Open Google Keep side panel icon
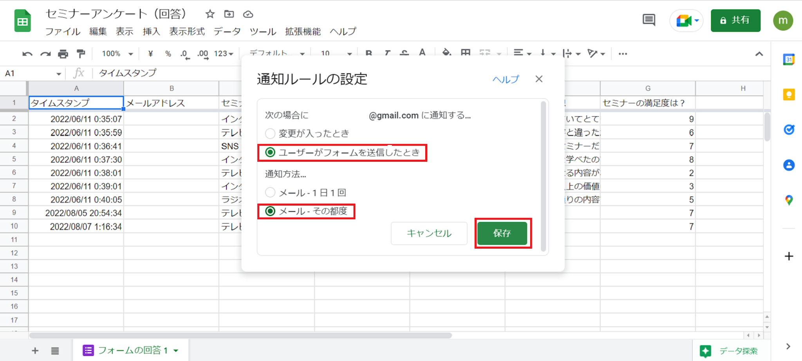802x361 pixels. pyautogui.click(x=789, y=95)
